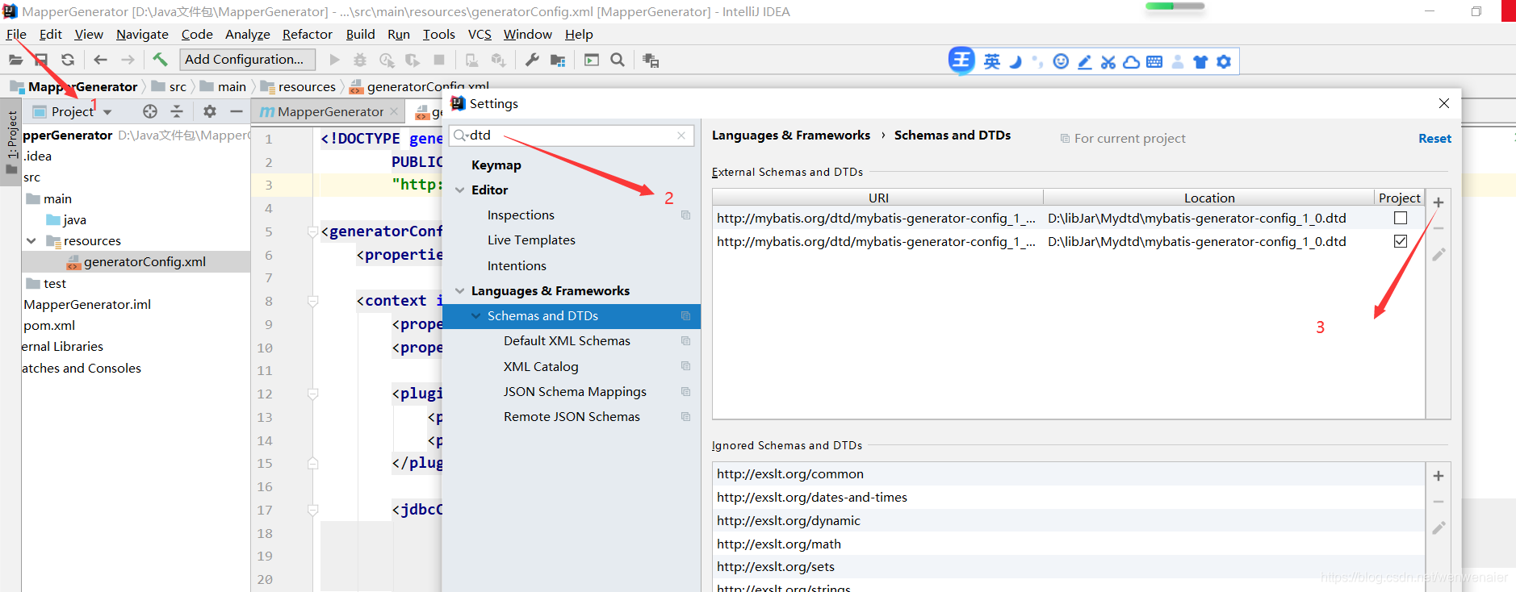Click the Stop square icon
Image resolution: width=1516 pixels, height=592 pixels.
[x=439, y=60]
